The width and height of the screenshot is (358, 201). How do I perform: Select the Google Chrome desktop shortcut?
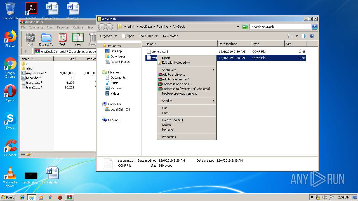tap(10, 68)
